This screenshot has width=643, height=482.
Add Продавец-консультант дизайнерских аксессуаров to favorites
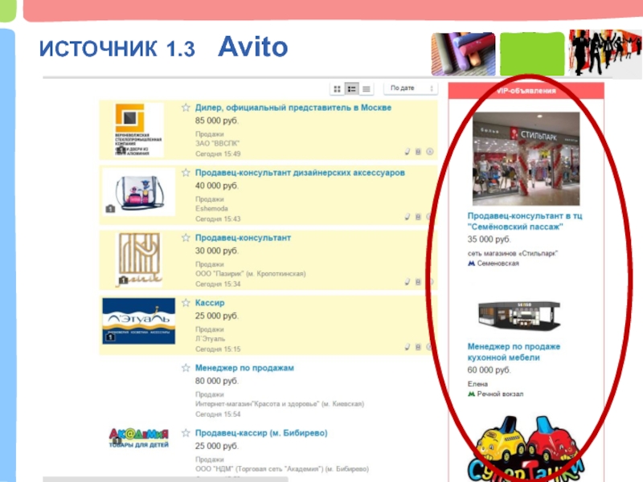pos(186,173)
